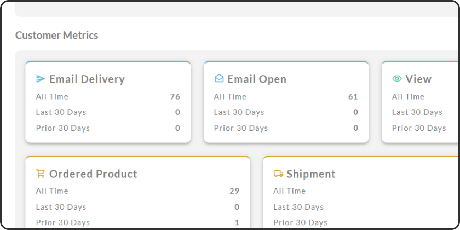Click the Email Delivery paper plane icon
This screenshot has width=460, height=230.
tap(41, 79)
